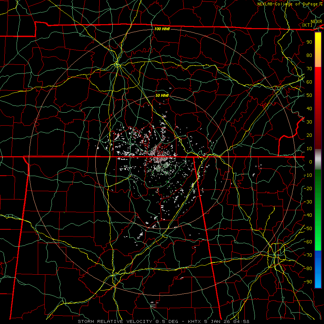Click the 90 value on the velocity scale
Viewport: 324px width, 324px height.
pyautogui.click(x=309, y=42)
